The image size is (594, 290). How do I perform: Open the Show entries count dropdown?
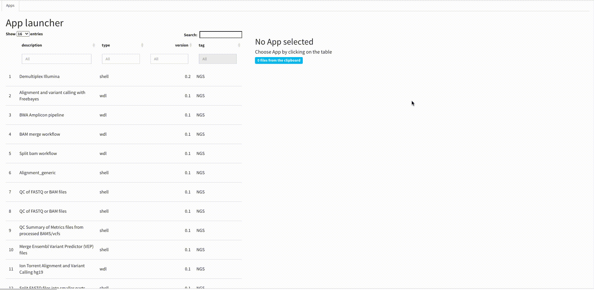point(23,34)
